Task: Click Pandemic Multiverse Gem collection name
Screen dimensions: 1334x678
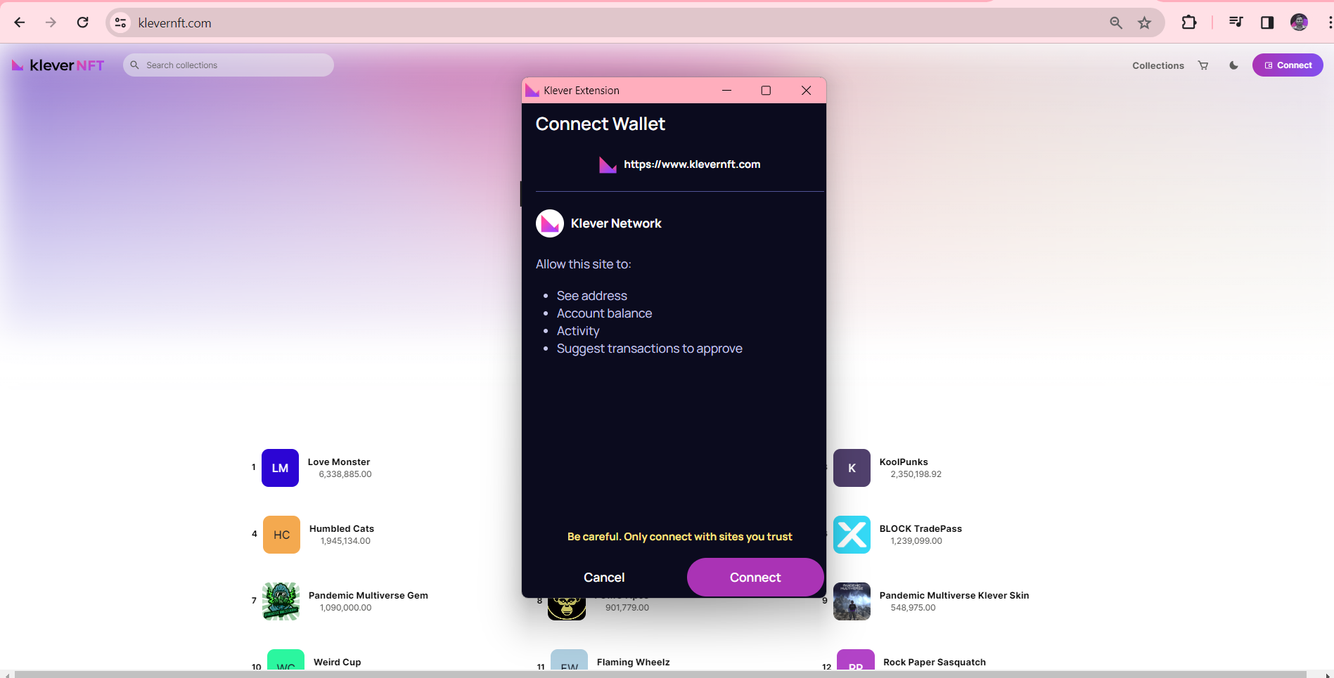Action: [x=368, y=596]
